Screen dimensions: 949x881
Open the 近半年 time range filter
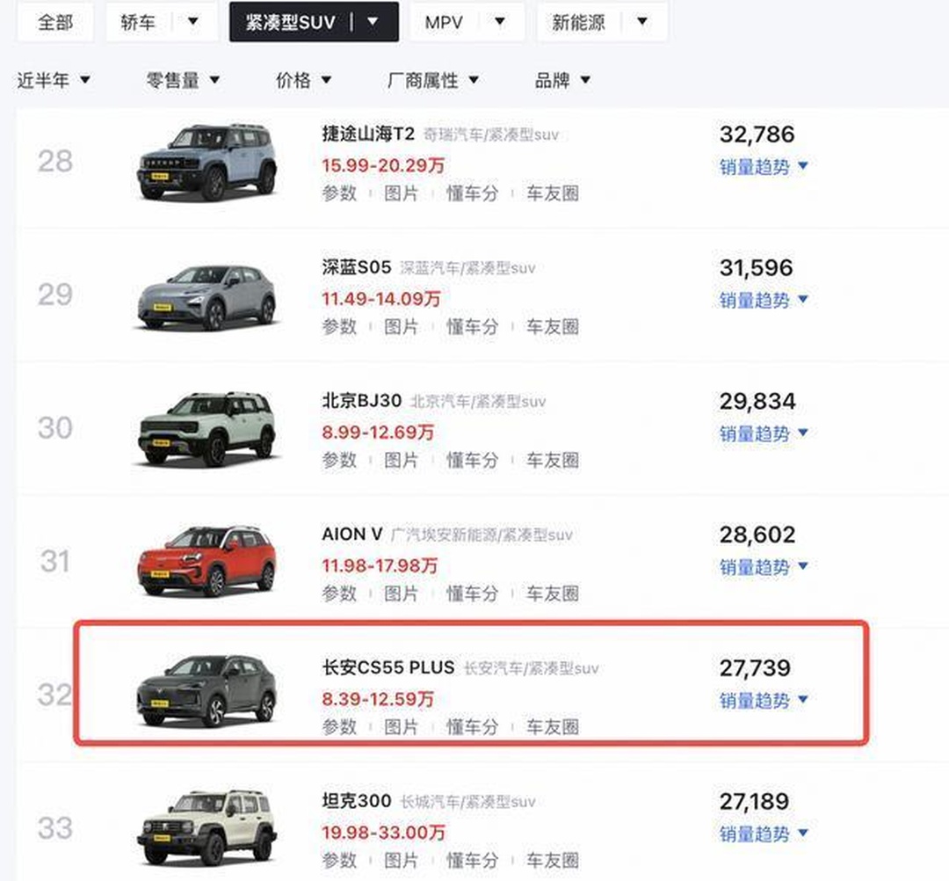click(54, 80)
